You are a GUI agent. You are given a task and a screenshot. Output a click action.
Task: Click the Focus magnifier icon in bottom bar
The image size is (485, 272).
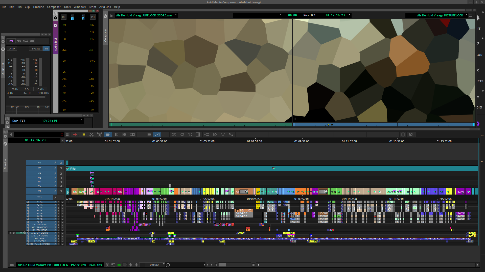(x=168, y=265)
